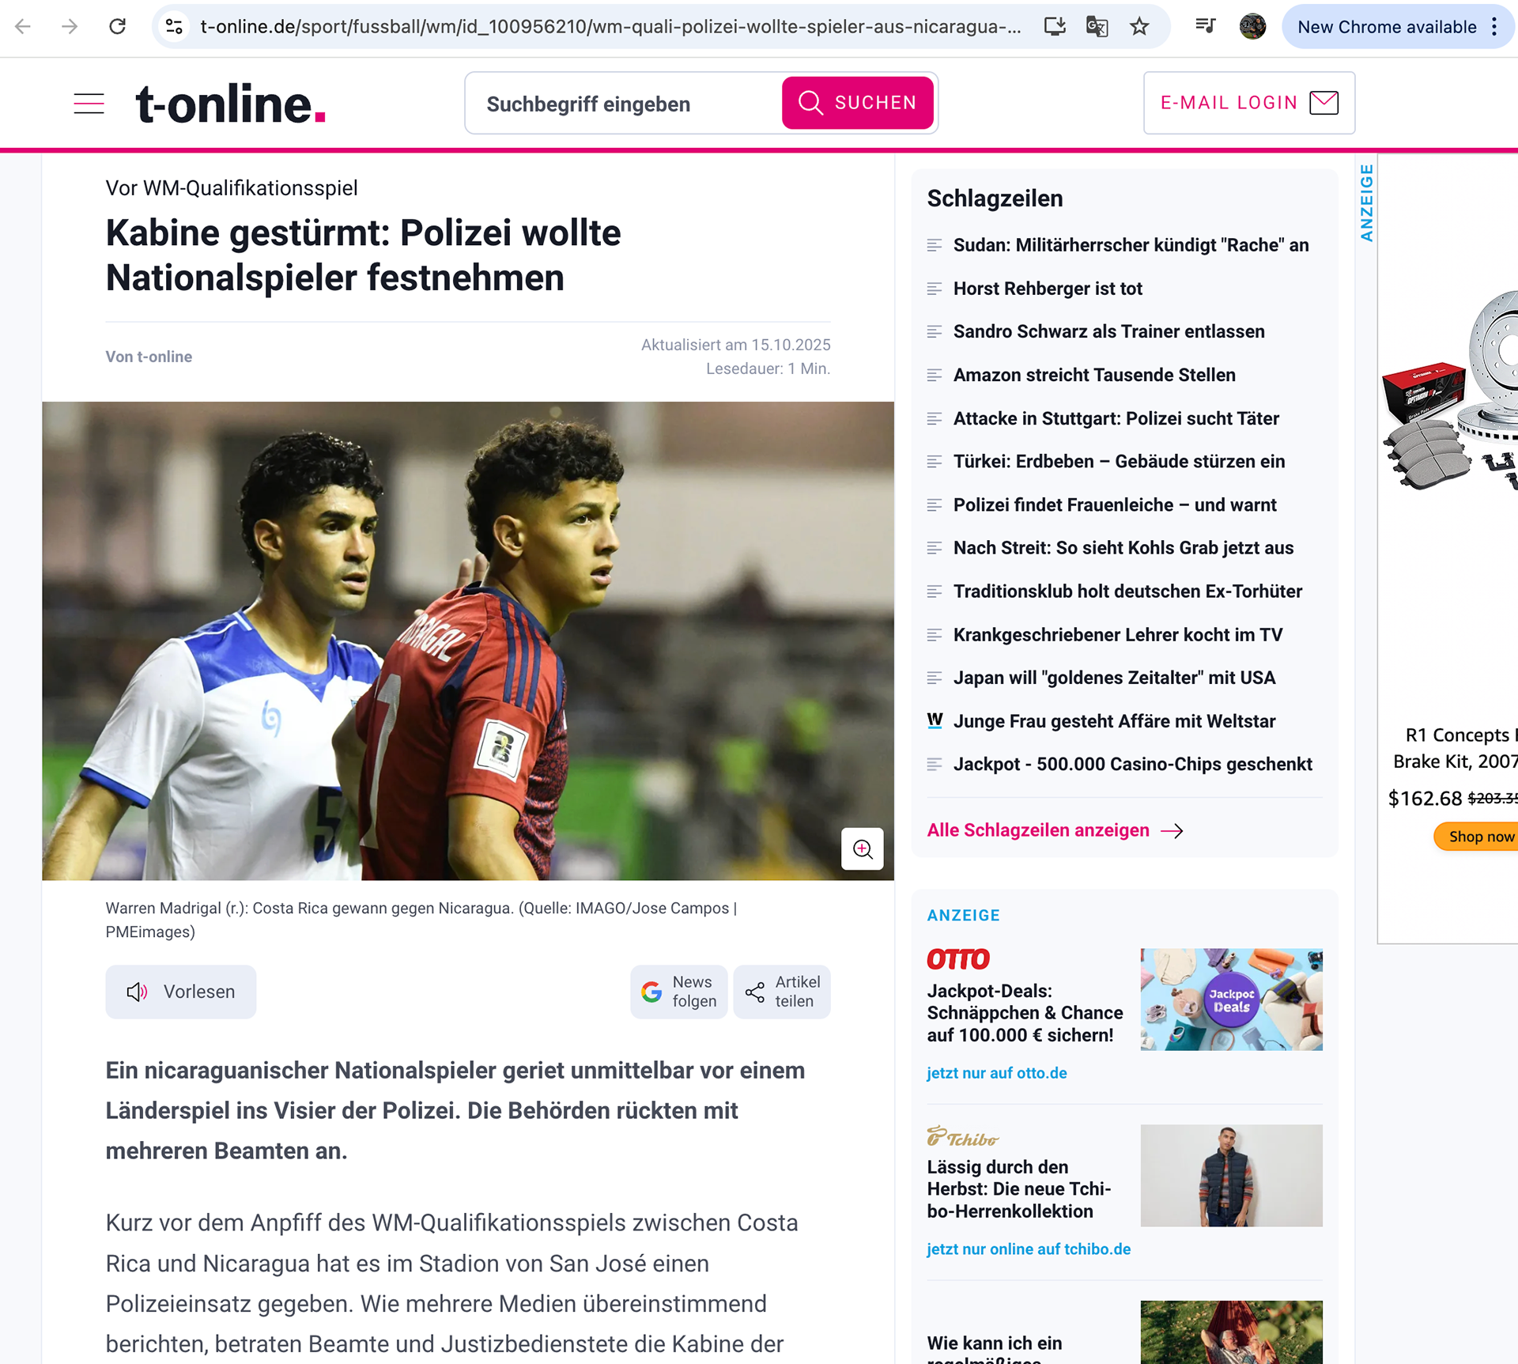This screenshot has width=1518, height=1364.
Task: Click the Vorlesen read-aloud button
Action: 181,992
